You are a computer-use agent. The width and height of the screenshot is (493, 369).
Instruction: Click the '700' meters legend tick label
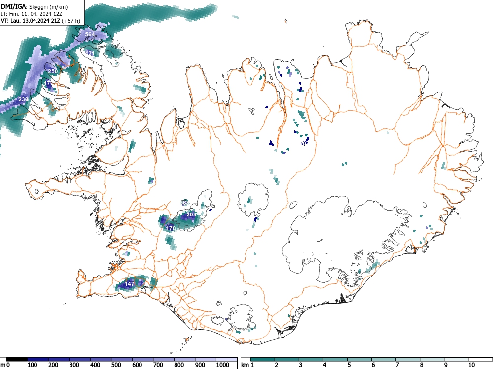pos(158,365)
